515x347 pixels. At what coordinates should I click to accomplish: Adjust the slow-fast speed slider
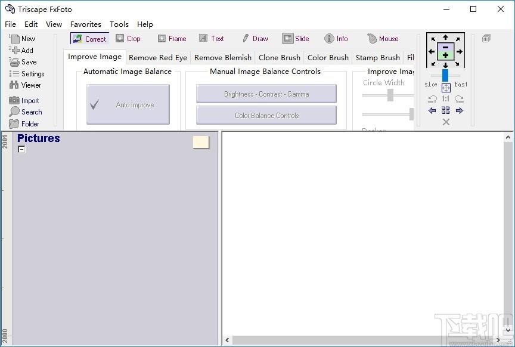pyautogui.click(x=445, y=75)
